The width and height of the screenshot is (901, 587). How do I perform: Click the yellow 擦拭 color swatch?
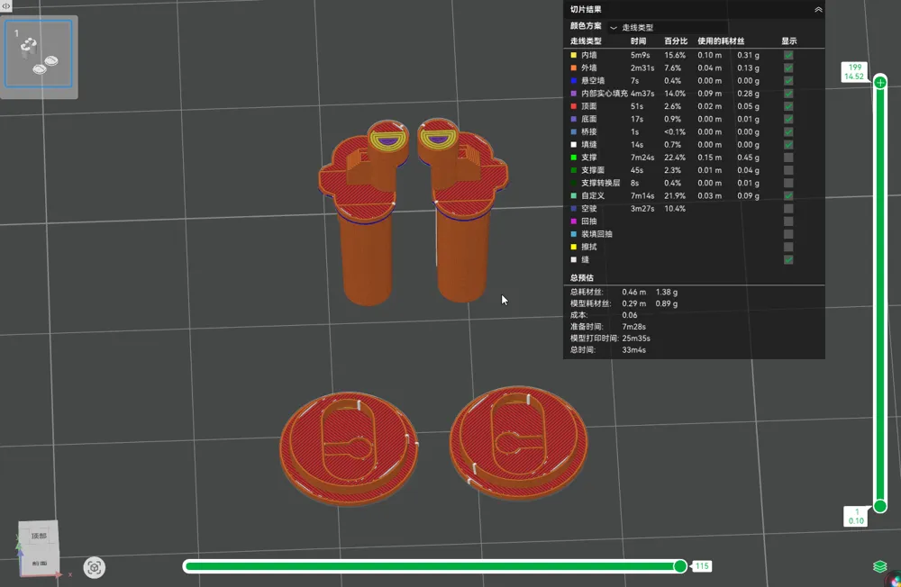pyautogui.click(x=573, y=247)
